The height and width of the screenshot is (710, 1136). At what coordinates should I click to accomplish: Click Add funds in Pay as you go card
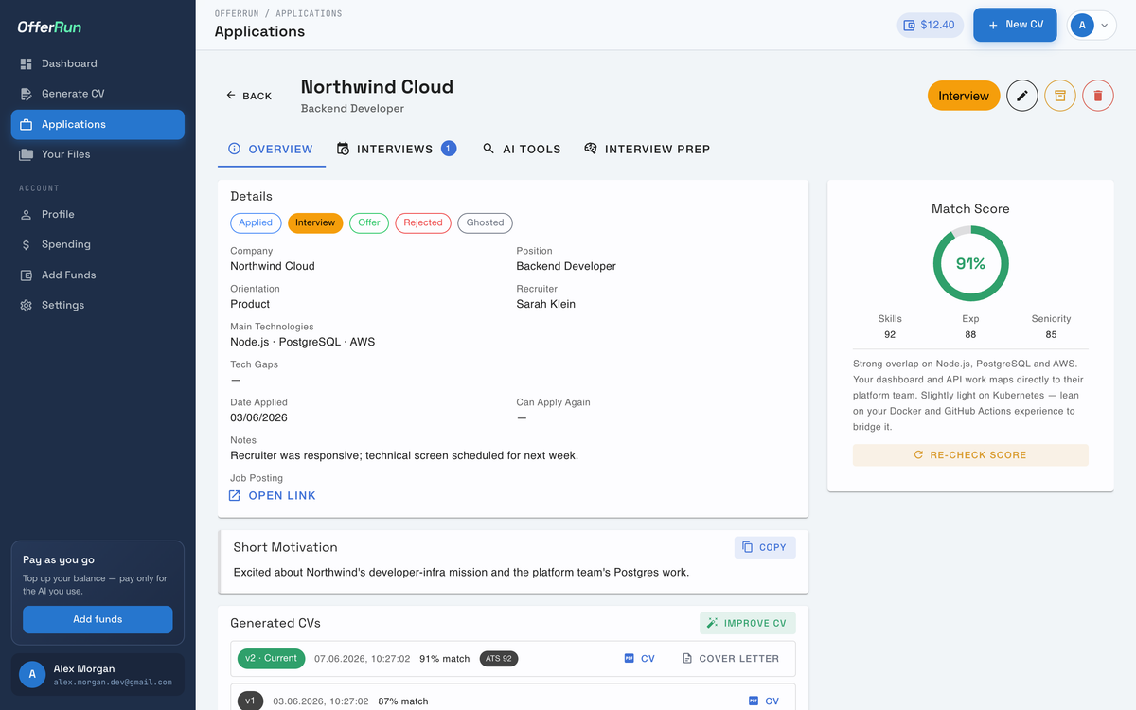pyautogui.click(x=98, y=619)
